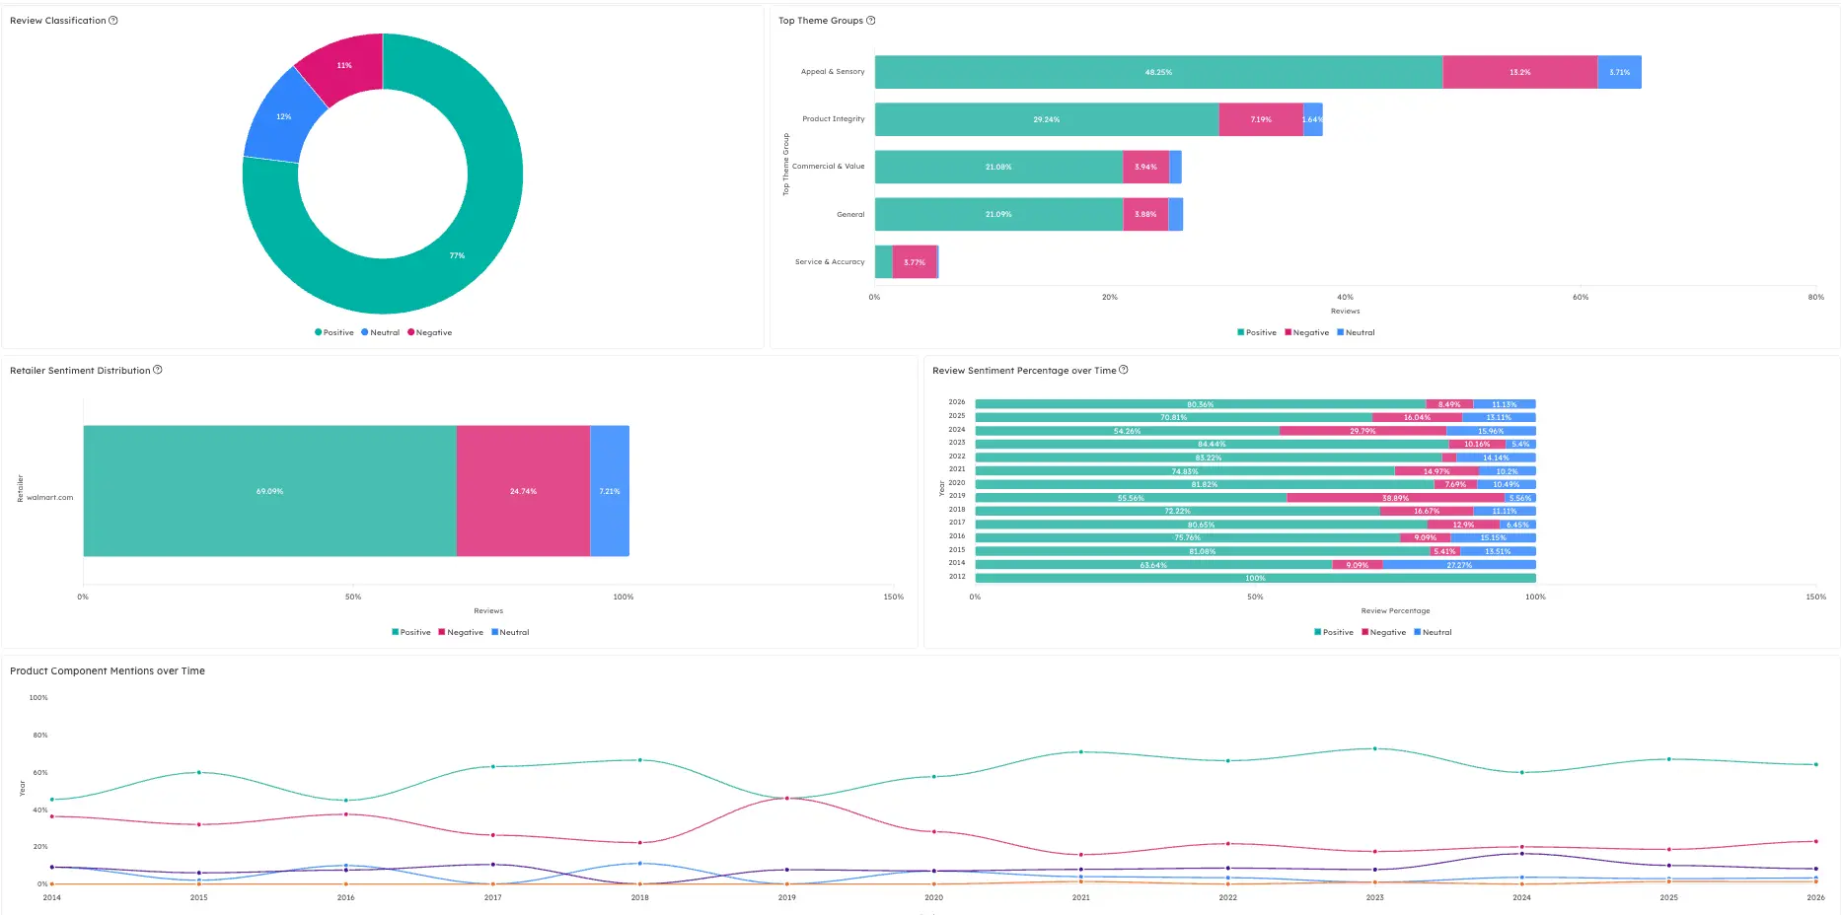Click the "Commercial & Value" axis label

(829, 167)
